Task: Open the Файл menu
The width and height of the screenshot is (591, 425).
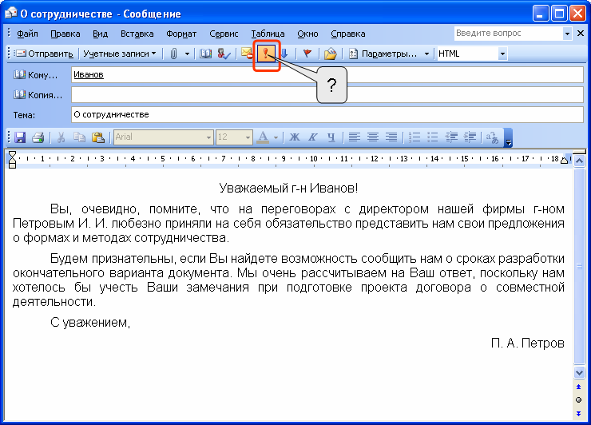Action: [x=27, y=34]
